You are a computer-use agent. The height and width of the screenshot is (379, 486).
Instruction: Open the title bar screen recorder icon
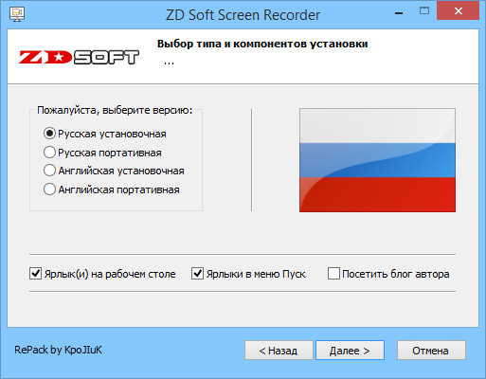coord(17,14)
